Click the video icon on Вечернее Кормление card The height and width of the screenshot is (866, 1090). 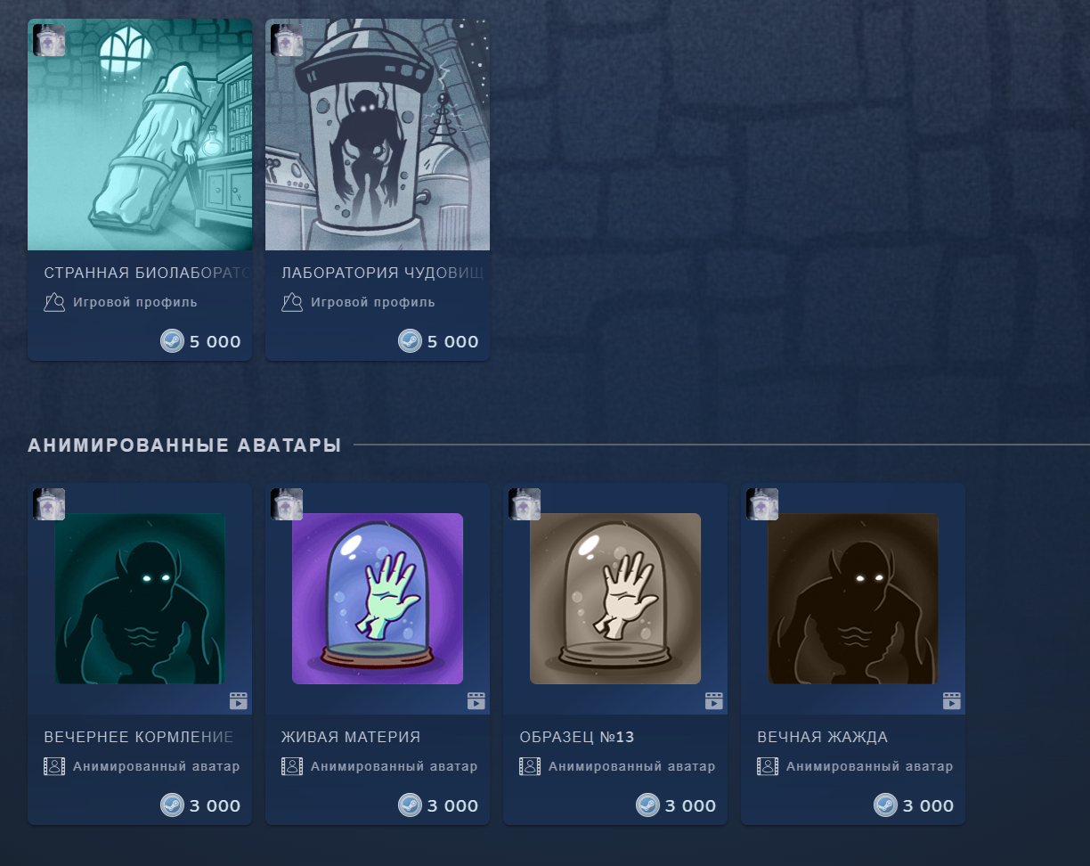239,701
